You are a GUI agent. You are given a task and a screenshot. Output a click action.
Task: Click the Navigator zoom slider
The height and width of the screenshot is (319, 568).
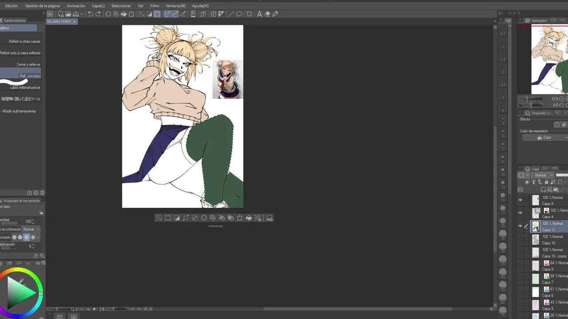[x=531, y=99]
